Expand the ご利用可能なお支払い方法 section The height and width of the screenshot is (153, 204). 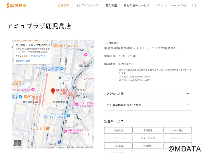pyautogui.click(x=148, y=105)
